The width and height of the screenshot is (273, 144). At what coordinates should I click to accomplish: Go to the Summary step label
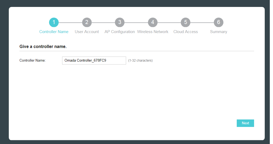[219, 32]
